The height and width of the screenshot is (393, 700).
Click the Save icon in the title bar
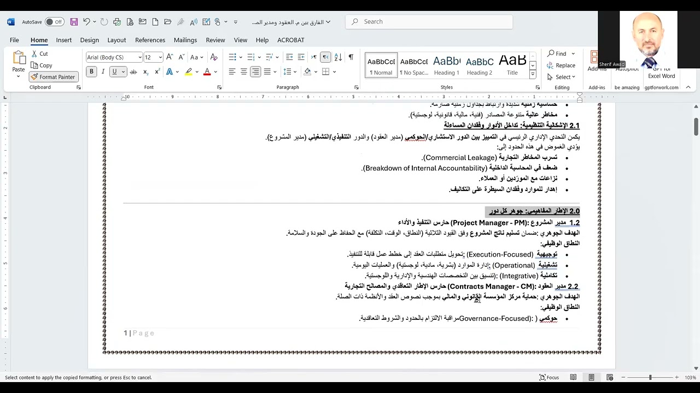pos(74,22)
